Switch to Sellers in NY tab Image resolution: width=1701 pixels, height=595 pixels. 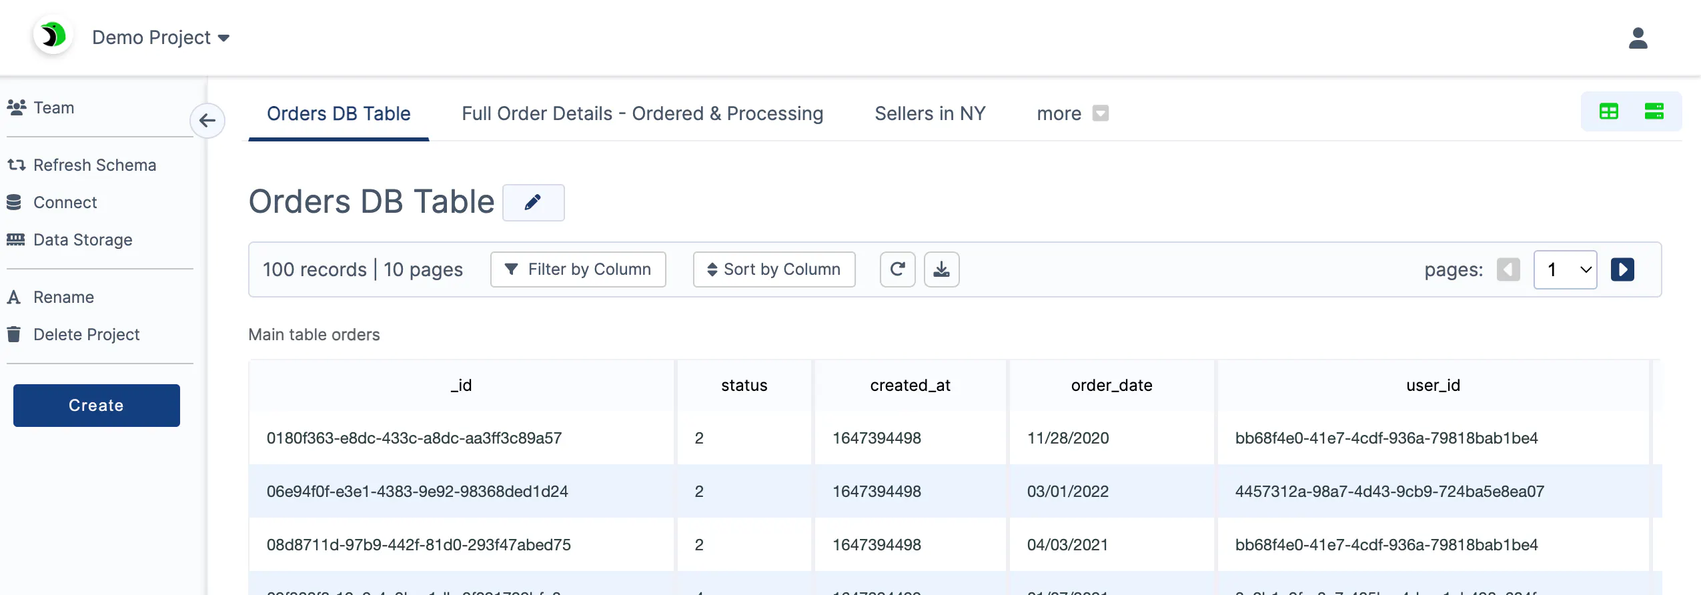(929, 113)
